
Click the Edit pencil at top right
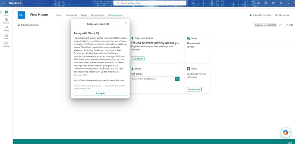click(x=289, y=25)
